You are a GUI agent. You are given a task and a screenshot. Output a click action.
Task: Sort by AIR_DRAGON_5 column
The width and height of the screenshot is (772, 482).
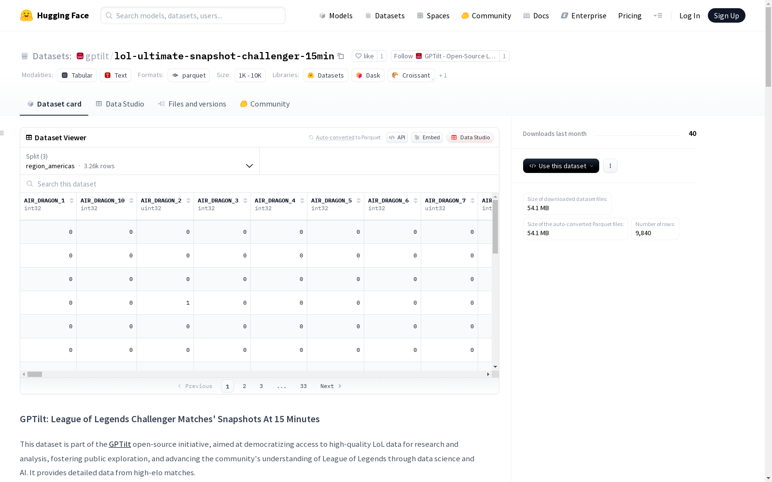358,201
